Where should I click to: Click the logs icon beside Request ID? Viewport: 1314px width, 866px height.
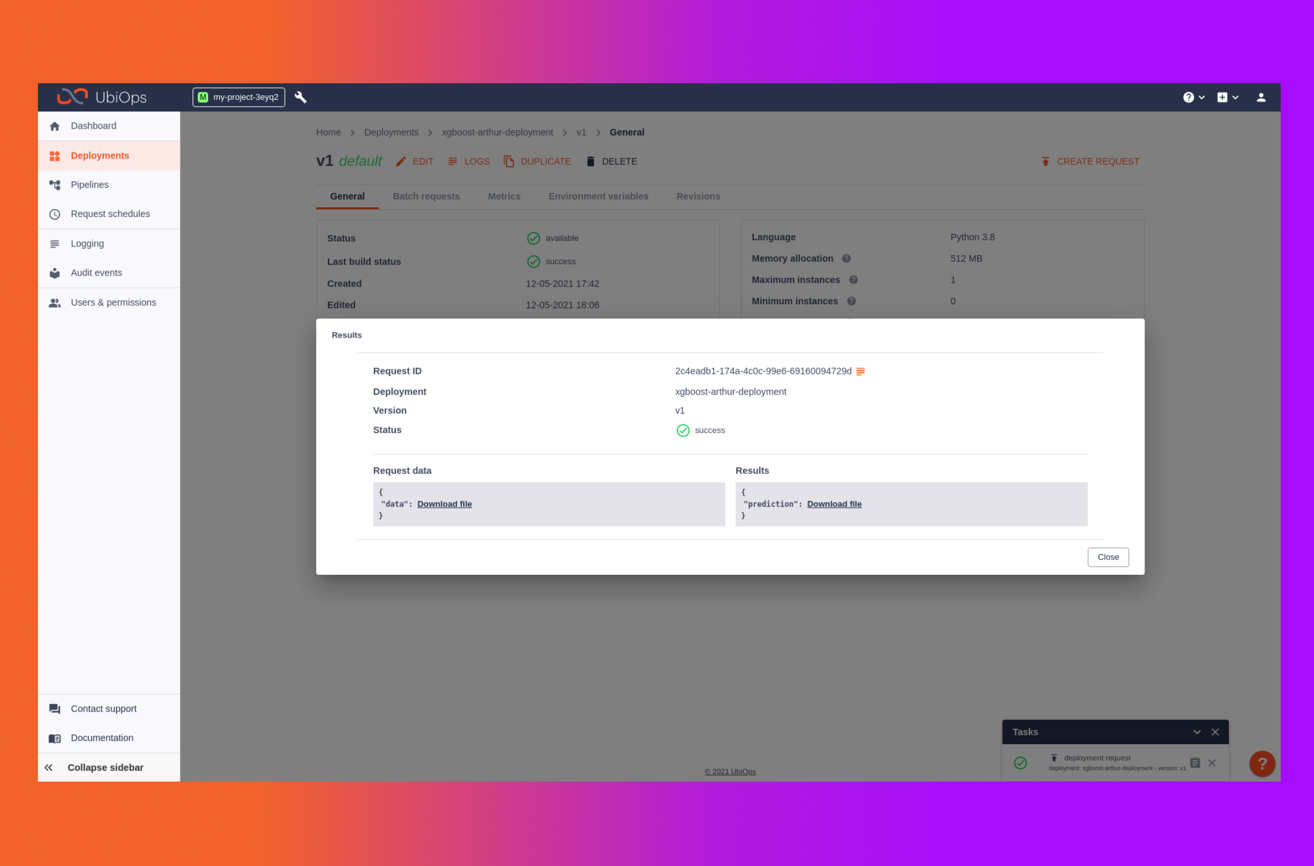(x=860, y=372)
